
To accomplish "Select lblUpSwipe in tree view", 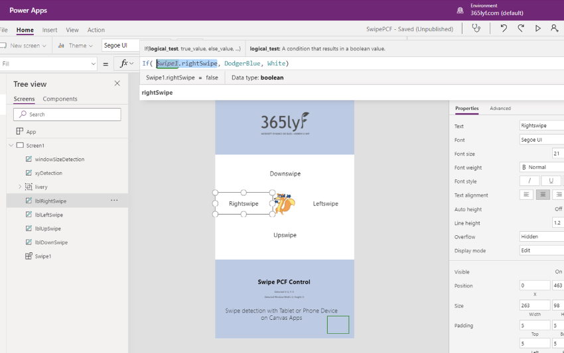I will coord(48,228).
